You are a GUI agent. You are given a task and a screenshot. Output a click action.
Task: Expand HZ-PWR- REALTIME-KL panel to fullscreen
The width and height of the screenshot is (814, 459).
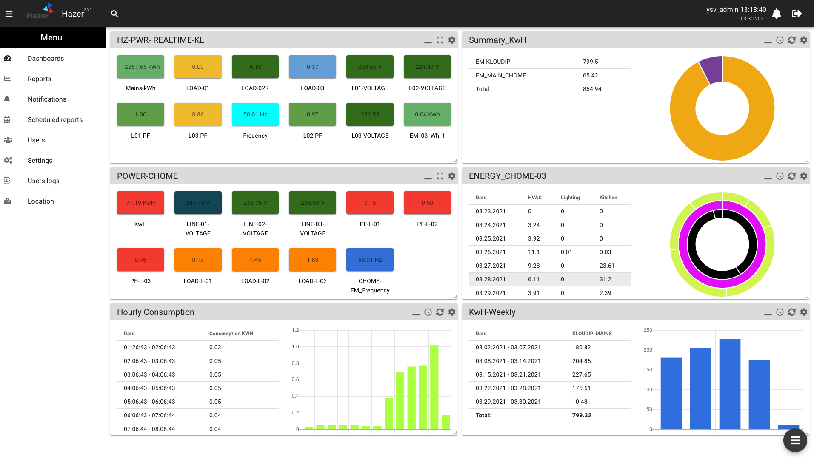(440, 40)
